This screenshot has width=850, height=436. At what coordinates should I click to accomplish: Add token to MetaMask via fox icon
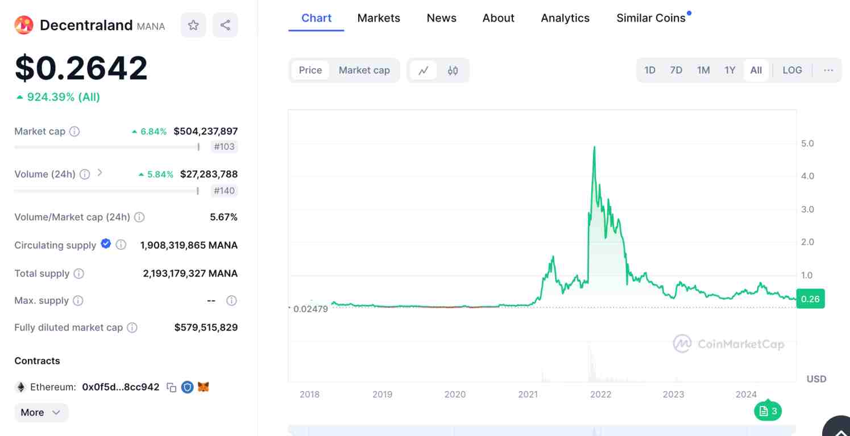203,387
